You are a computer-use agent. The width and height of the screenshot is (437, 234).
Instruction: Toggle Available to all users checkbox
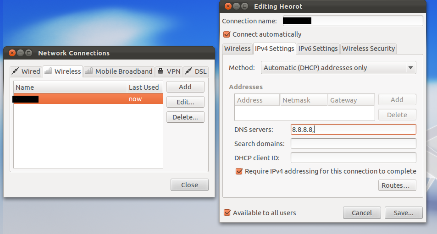(x=227, y=212)
